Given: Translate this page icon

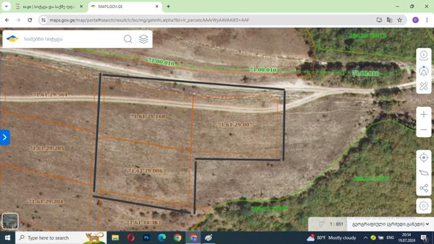Looking at the screenshot, I should [389, 20].
